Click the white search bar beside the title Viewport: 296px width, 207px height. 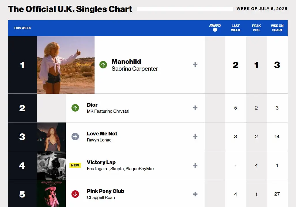coord(185,9)
